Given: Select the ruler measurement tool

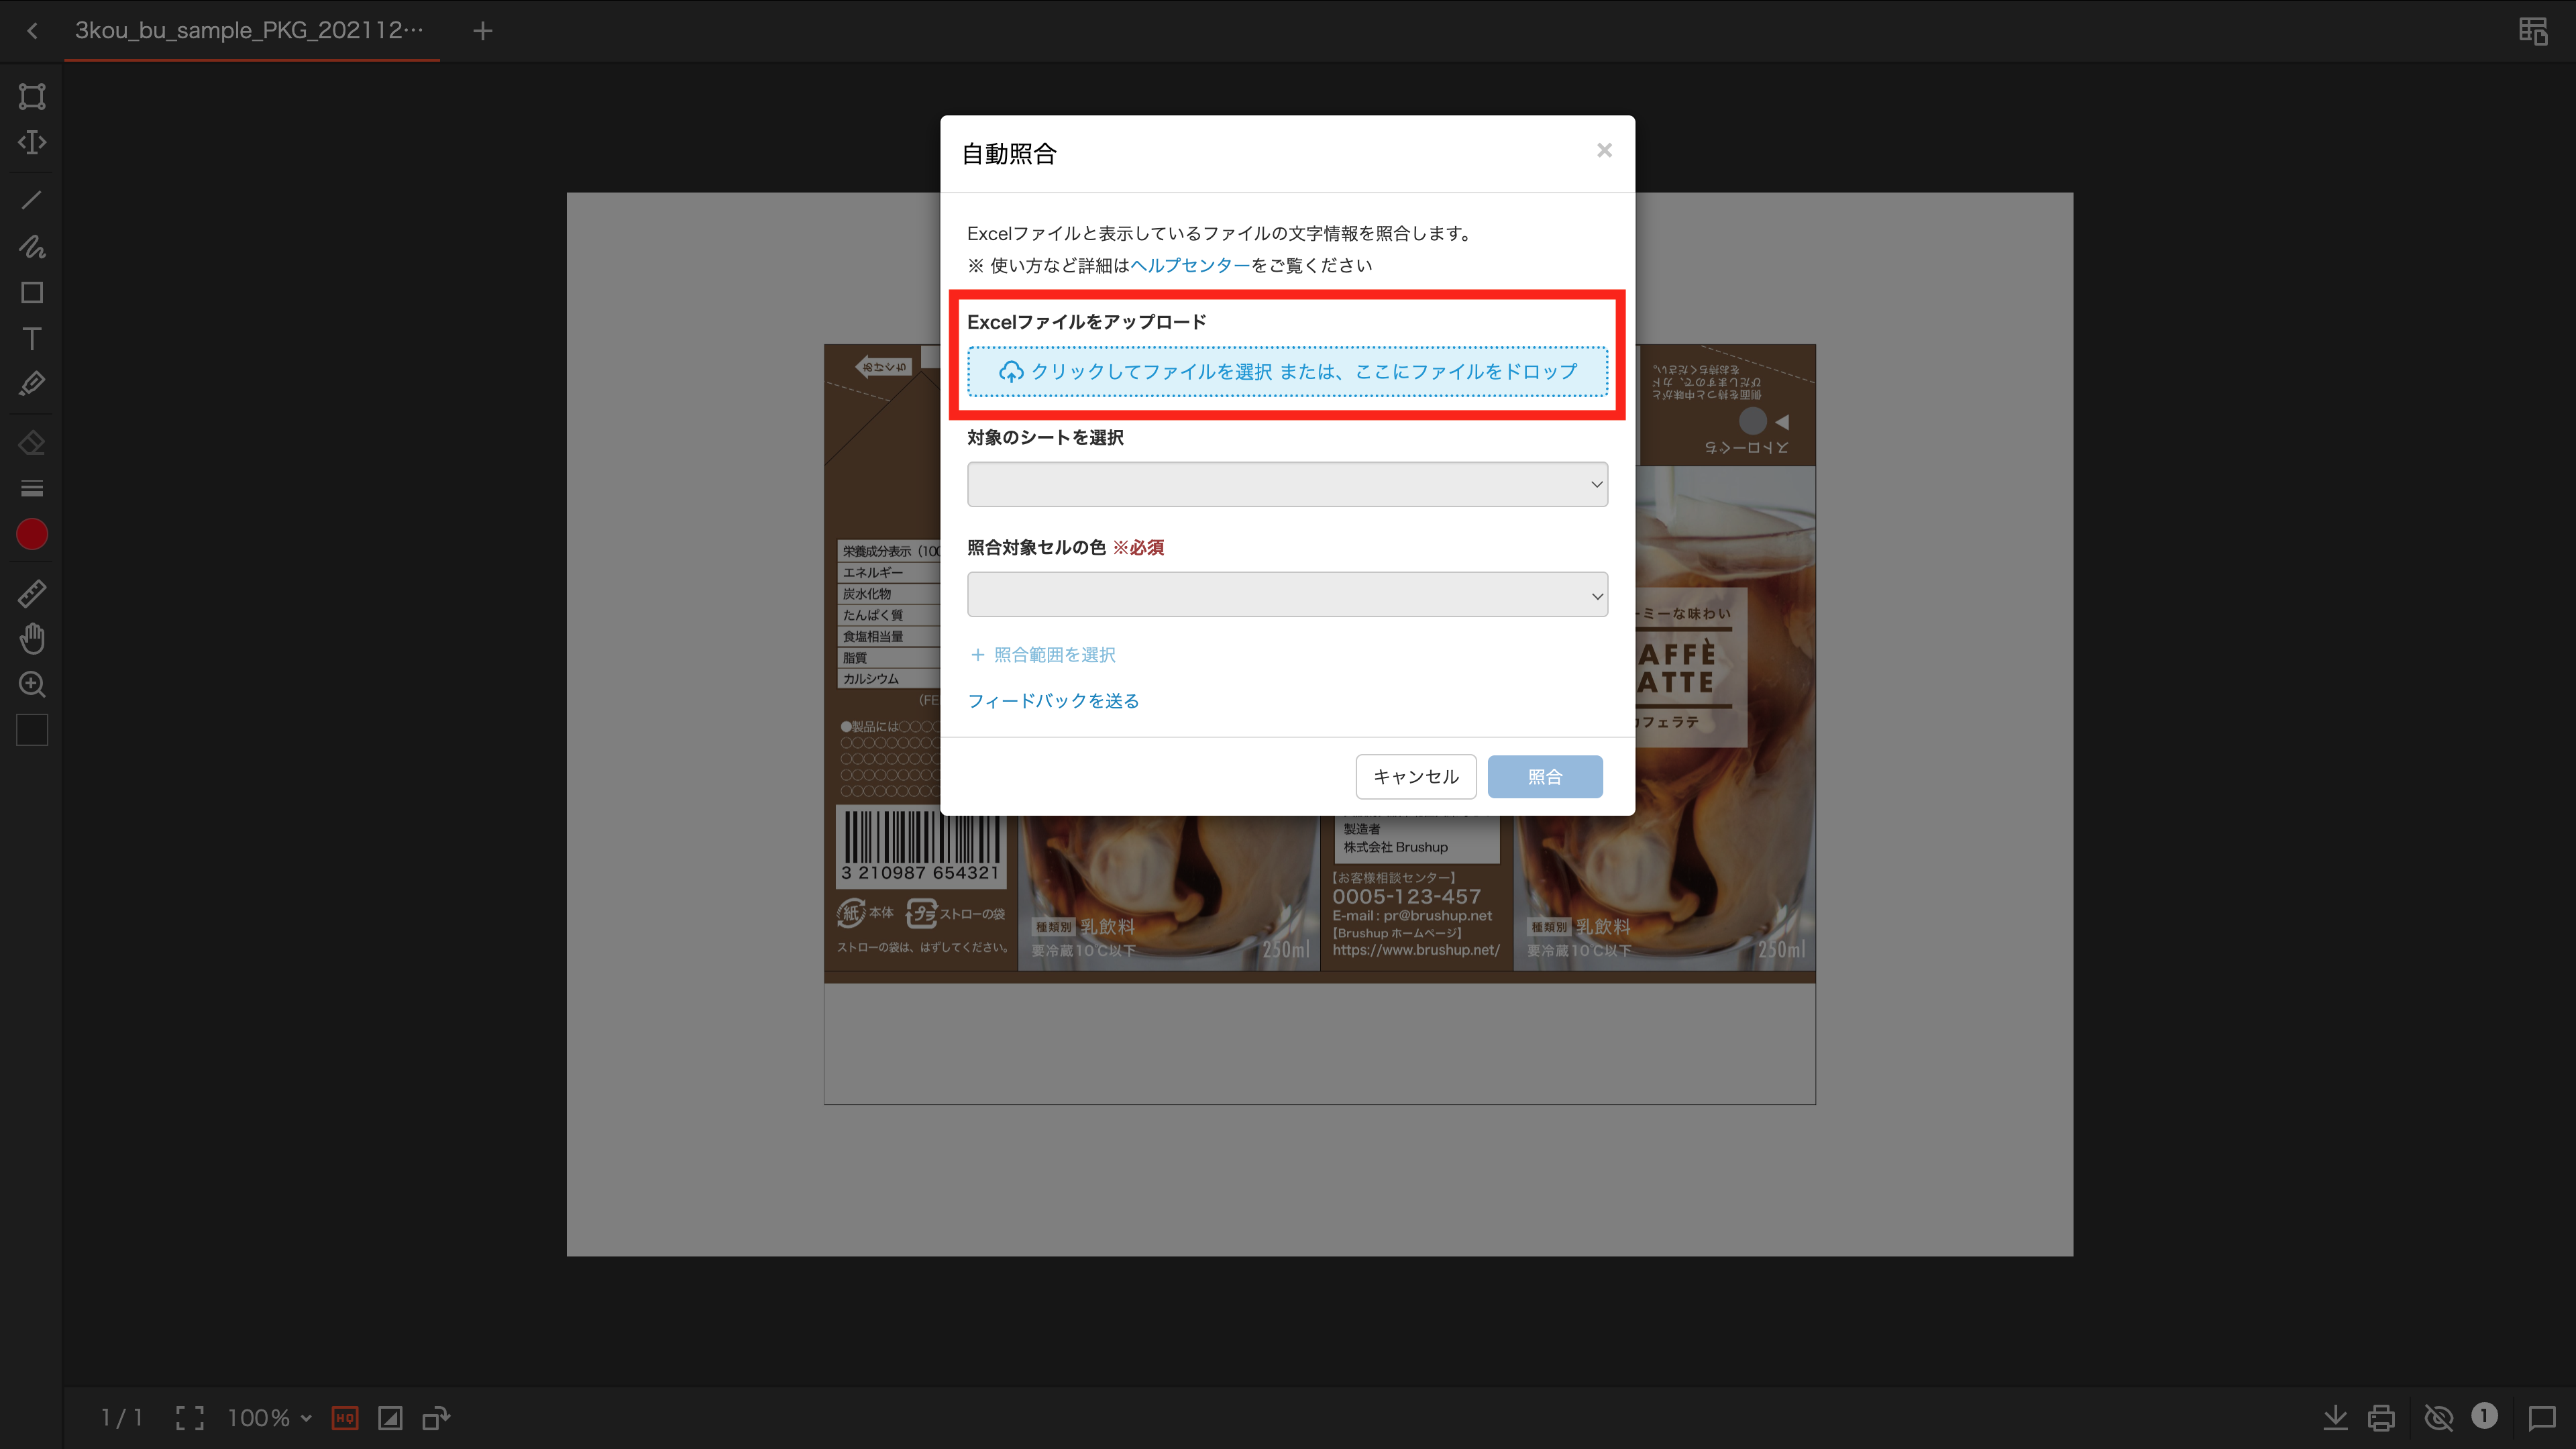Looking at the screenshot, I should click(x=32, y=593).
